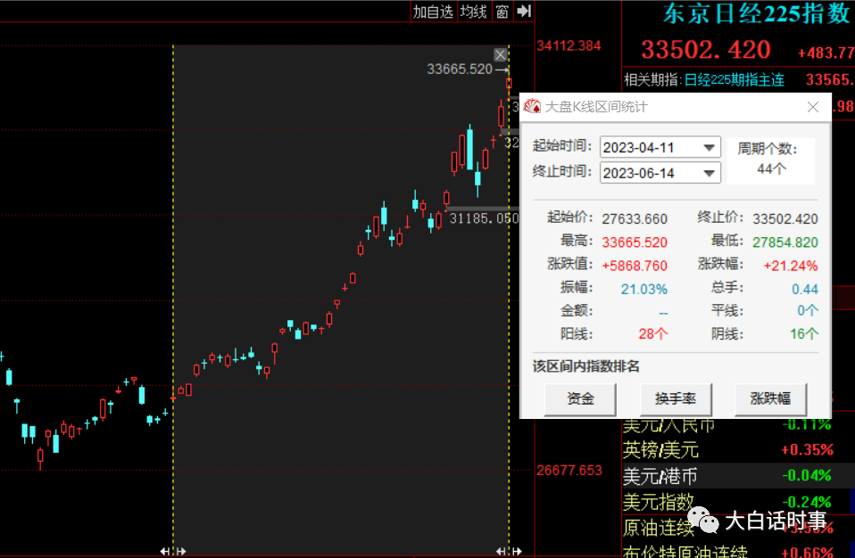
Task: Click the jump-to-end arrow icon in chart toolbar
Action: point(524,12)
